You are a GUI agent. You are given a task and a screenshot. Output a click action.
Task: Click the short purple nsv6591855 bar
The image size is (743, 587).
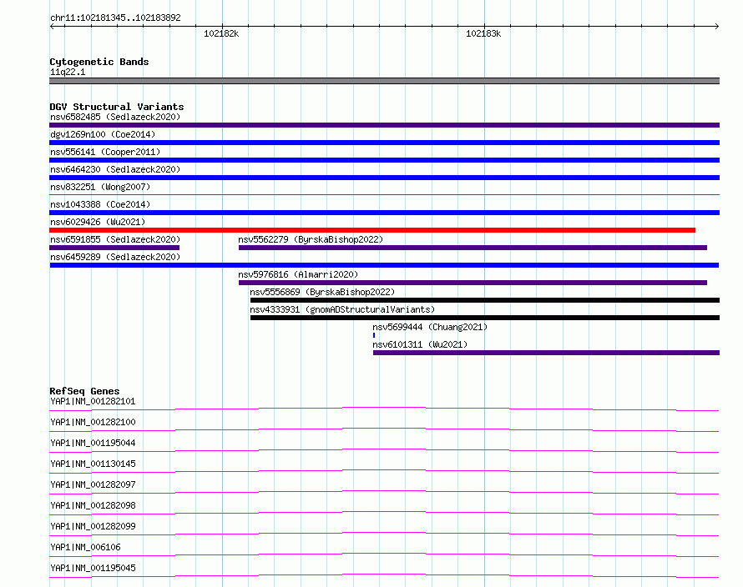point(114,248)
